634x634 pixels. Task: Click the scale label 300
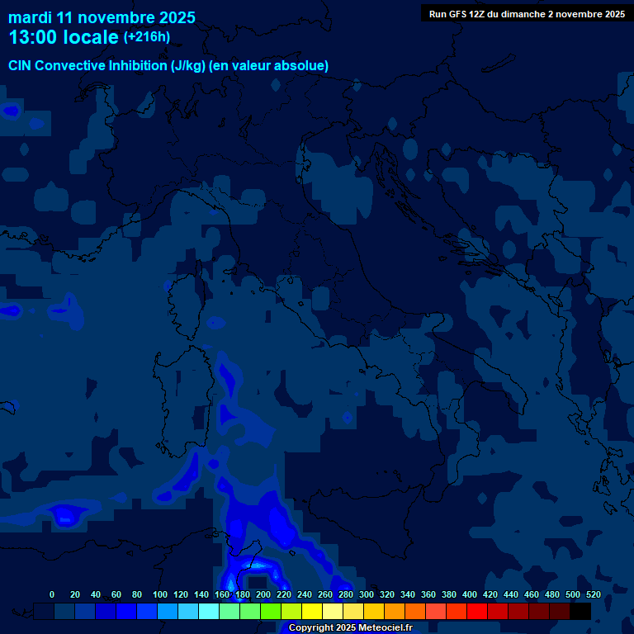[x=366, y=594]
